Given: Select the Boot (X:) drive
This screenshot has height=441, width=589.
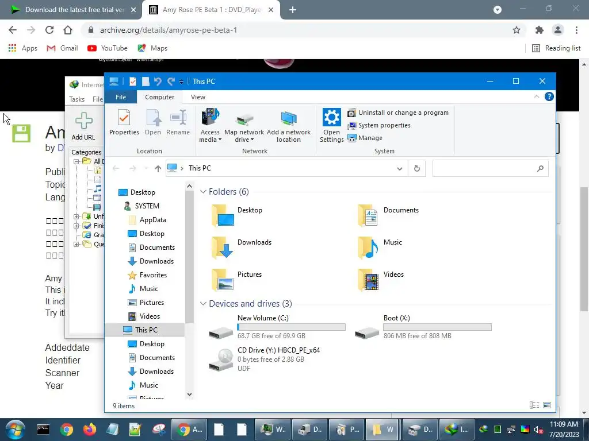Looking at the screenshot, I should click(x=423, y=327).
